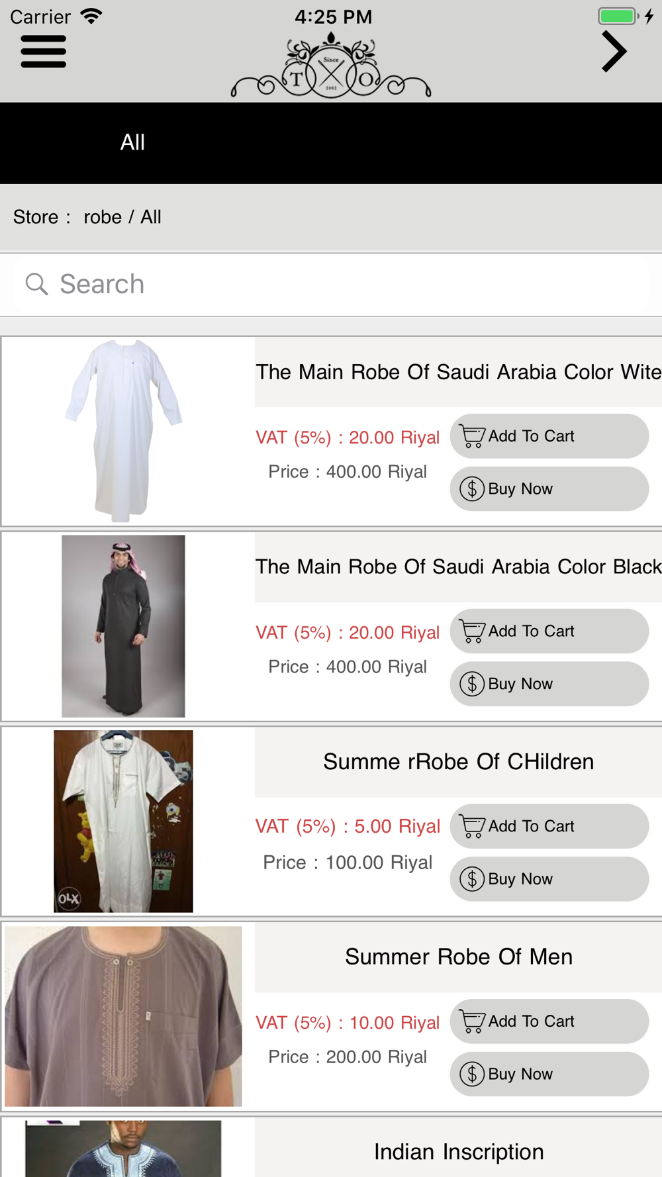Tap the search magnifier icon
Viewport: 662px width, 1177px height.
tap(36, 284)
